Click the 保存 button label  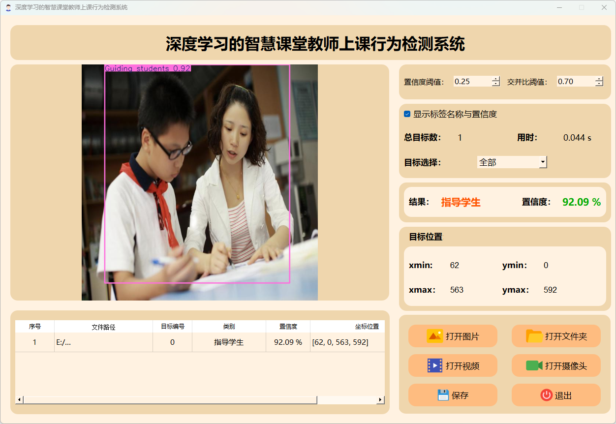460,395
